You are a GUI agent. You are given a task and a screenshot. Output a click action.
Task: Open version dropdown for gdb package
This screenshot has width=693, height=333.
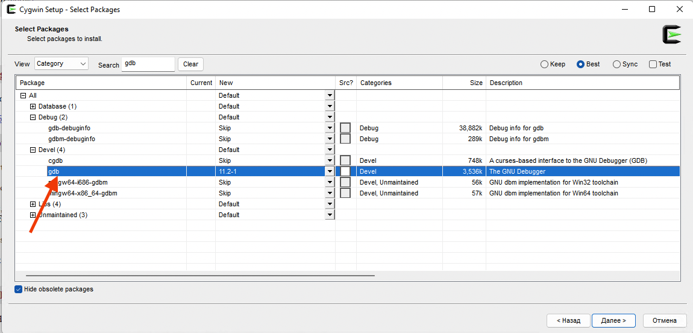[x=330, y=171]
